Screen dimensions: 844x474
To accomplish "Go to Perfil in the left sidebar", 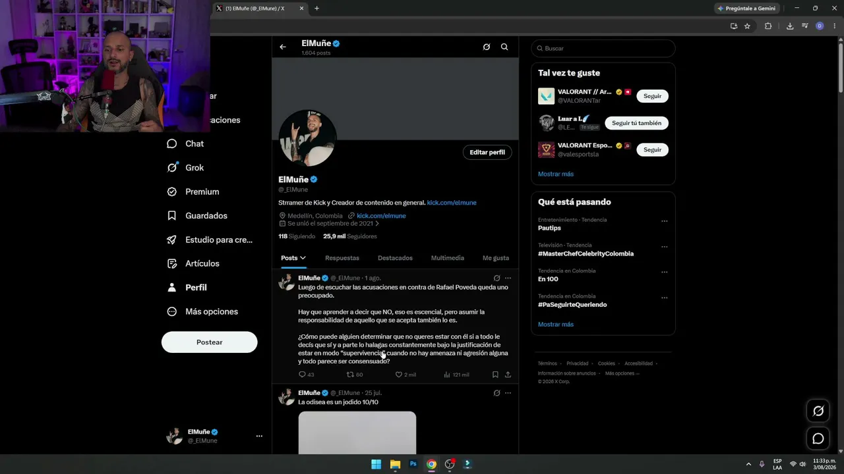I will coord(187,288).
